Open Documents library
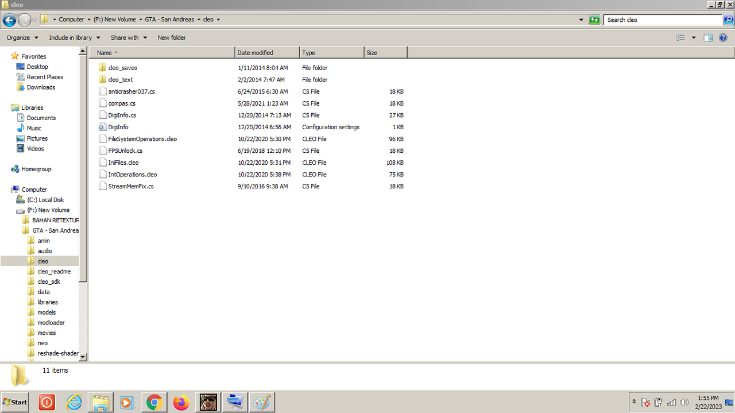Screen dimensions: 735x413 [x=41, y=118]
